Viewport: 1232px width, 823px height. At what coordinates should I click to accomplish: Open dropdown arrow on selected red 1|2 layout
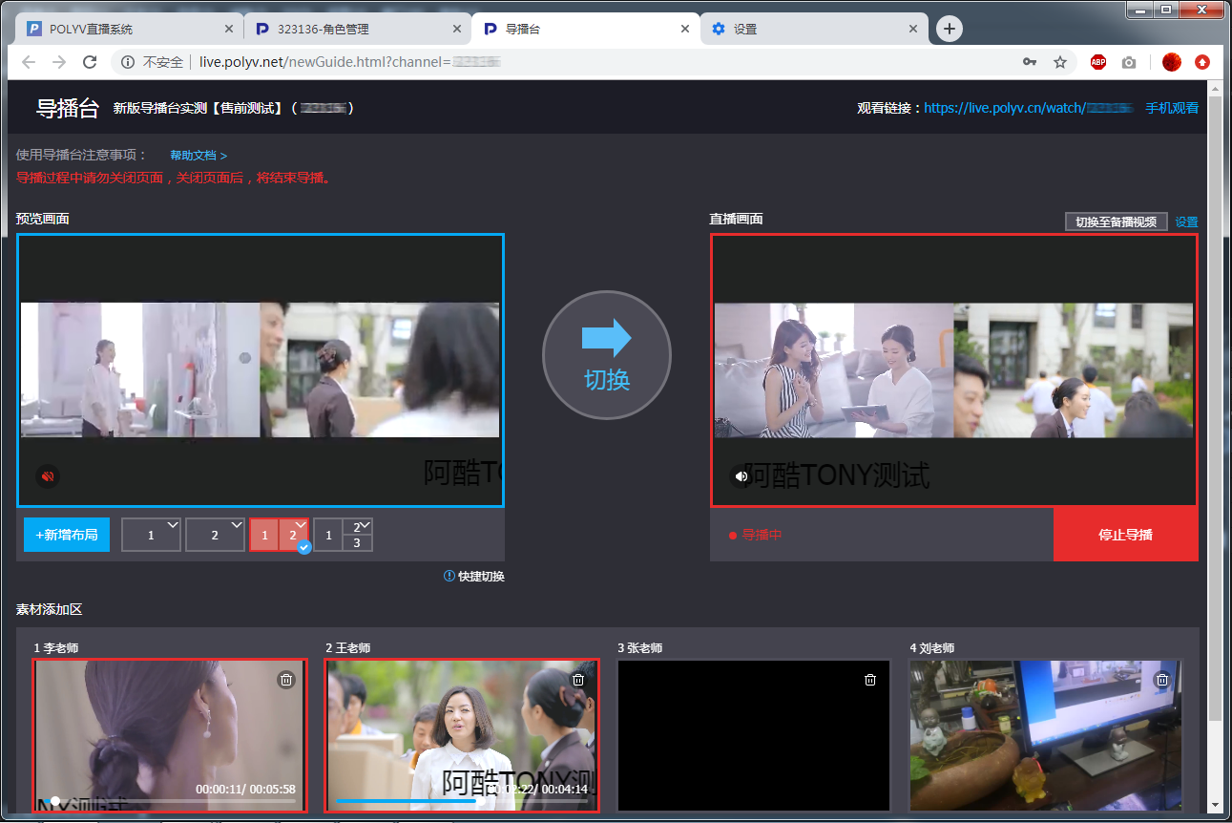click(x=301, y=525)
